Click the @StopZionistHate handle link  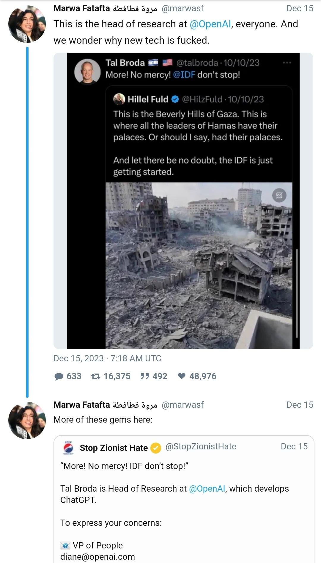[201, 446]
